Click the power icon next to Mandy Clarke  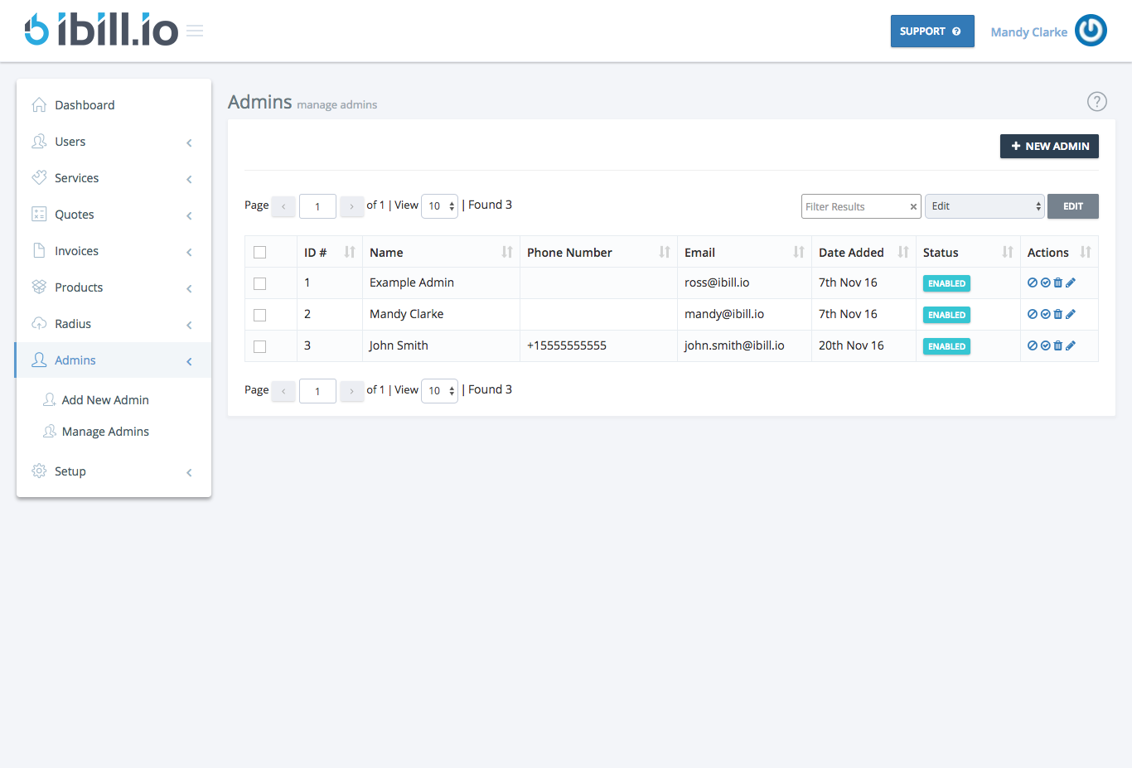pos(1091,31)
